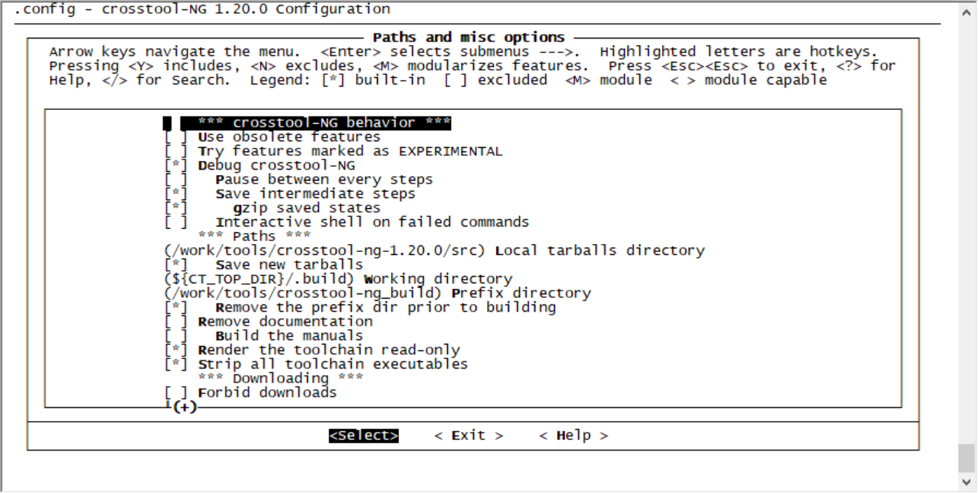Open Help from the bottom bar
The height and width of the screenshot is (493, 978).
[x=573, y=435]
